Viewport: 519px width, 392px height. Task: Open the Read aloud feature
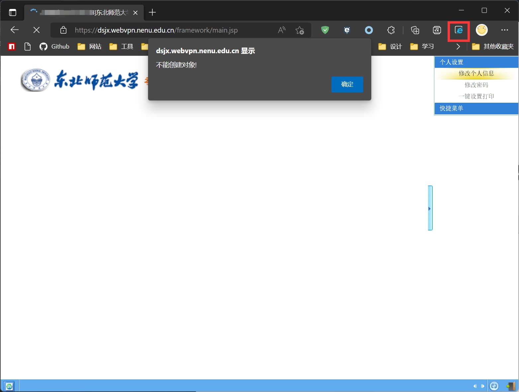point(282,30)
